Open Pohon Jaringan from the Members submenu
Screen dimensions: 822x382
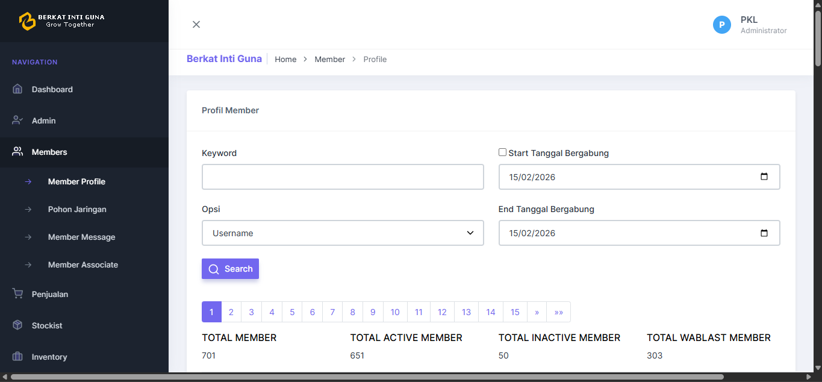[x=77, y=209]
